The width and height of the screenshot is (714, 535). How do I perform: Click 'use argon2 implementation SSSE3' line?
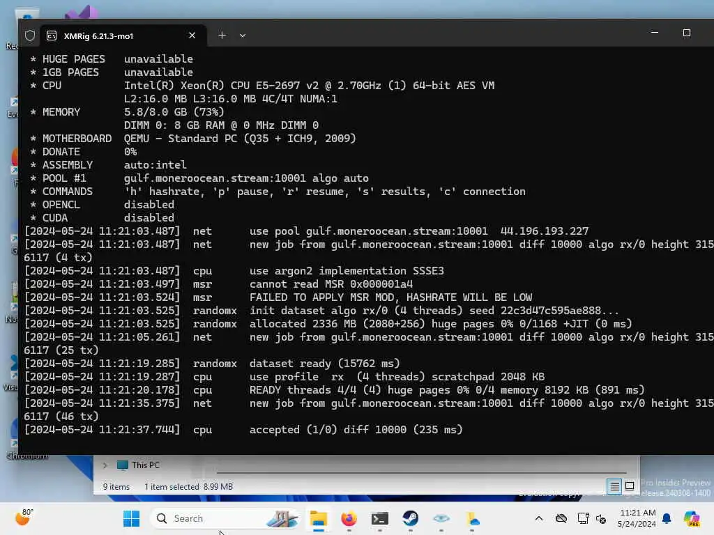pyautogui.click(x=234, y=271)
